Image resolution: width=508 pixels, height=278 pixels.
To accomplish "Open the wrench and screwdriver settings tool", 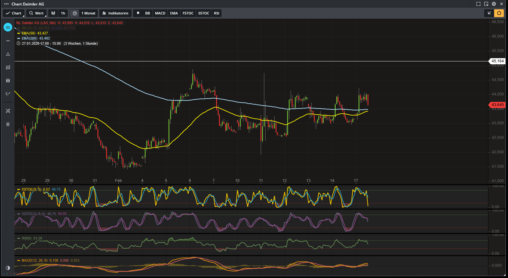I will tap(8, 111).
